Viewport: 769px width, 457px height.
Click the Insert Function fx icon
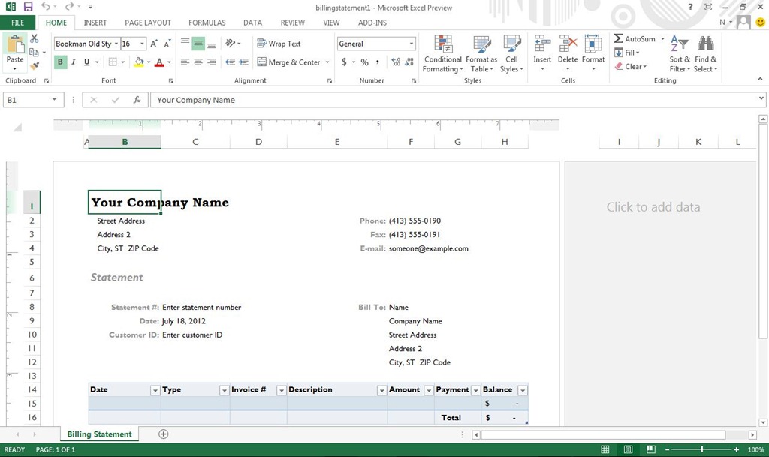point(137,100)
